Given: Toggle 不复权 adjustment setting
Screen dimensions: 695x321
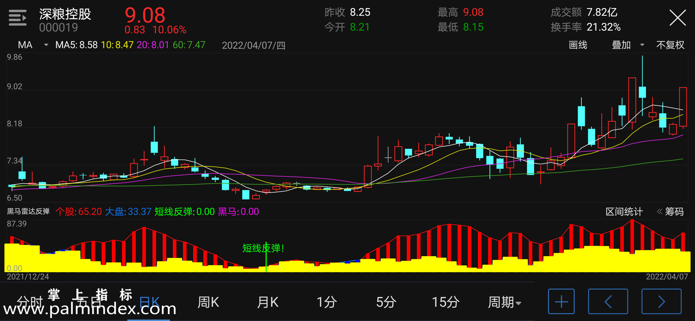Looking at the screenshot, I should pos(670,45).
